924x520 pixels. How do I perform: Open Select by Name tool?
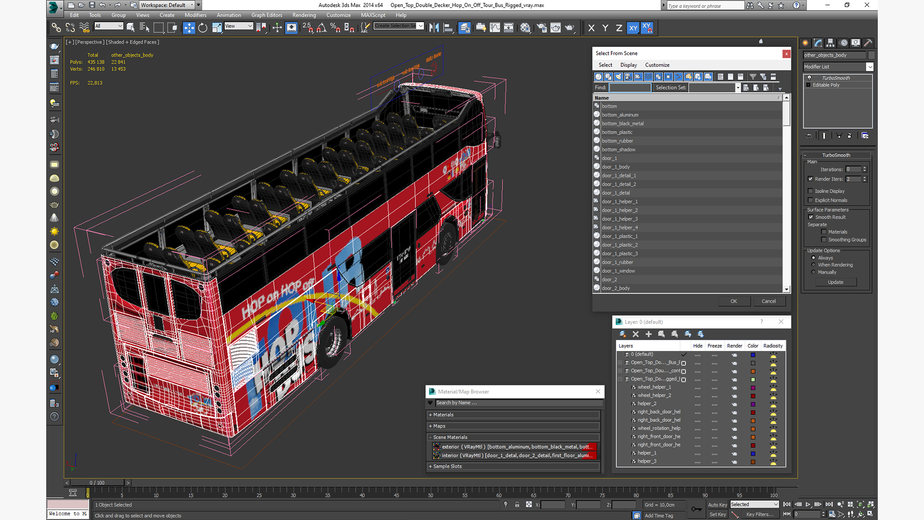coord(144,28)
